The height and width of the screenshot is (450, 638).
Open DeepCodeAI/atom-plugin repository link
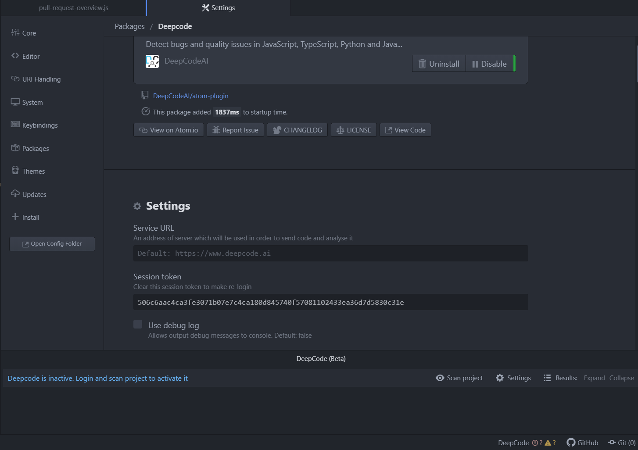190,96
